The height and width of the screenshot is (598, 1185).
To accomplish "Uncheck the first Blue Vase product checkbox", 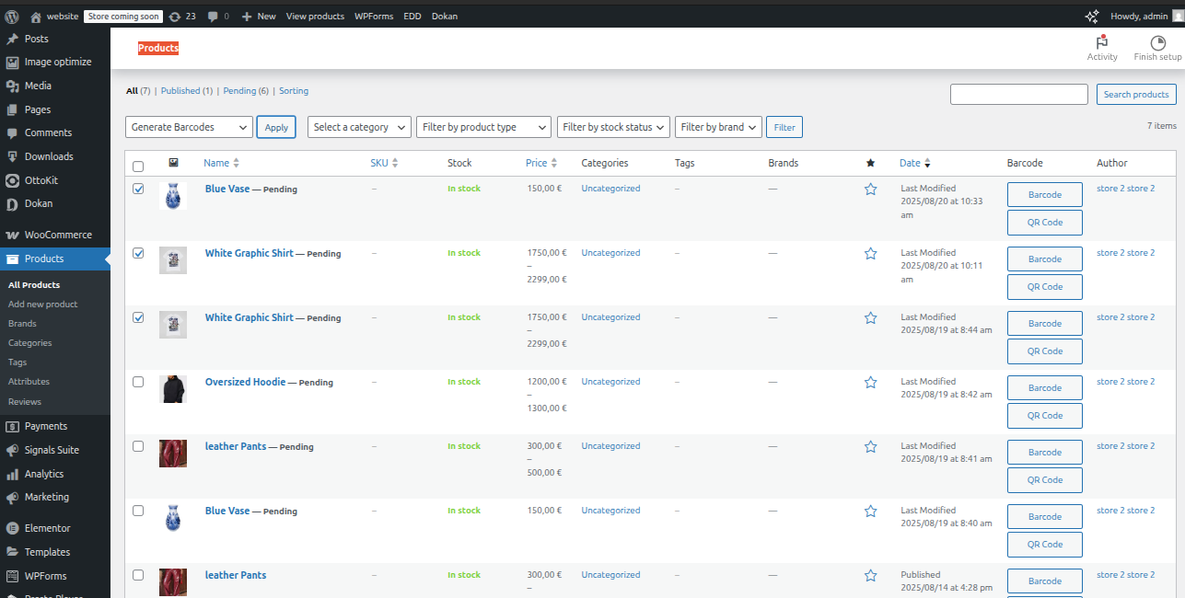I will [x=138, y=189].
